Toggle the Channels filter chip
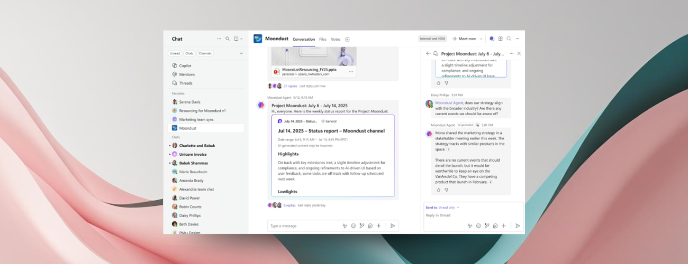 (x=205, y=53)
